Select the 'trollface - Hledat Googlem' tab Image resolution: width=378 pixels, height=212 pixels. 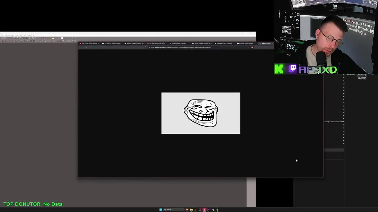click(x=246, y=43)
